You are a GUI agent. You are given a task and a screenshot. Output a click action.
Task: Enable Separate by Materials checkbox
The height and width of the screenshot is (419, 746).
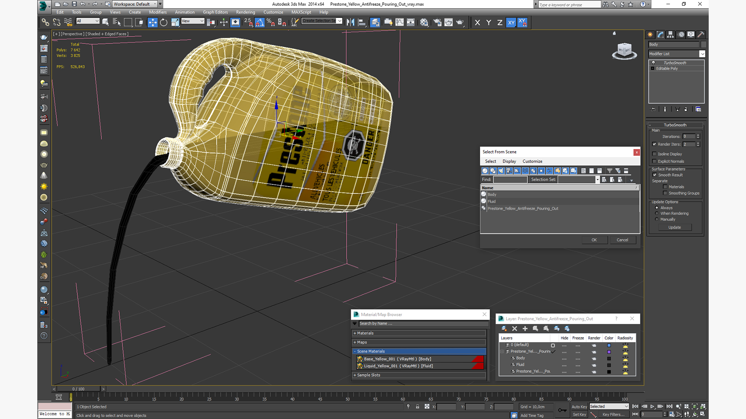pyautogui.click(x=665, y=187)
